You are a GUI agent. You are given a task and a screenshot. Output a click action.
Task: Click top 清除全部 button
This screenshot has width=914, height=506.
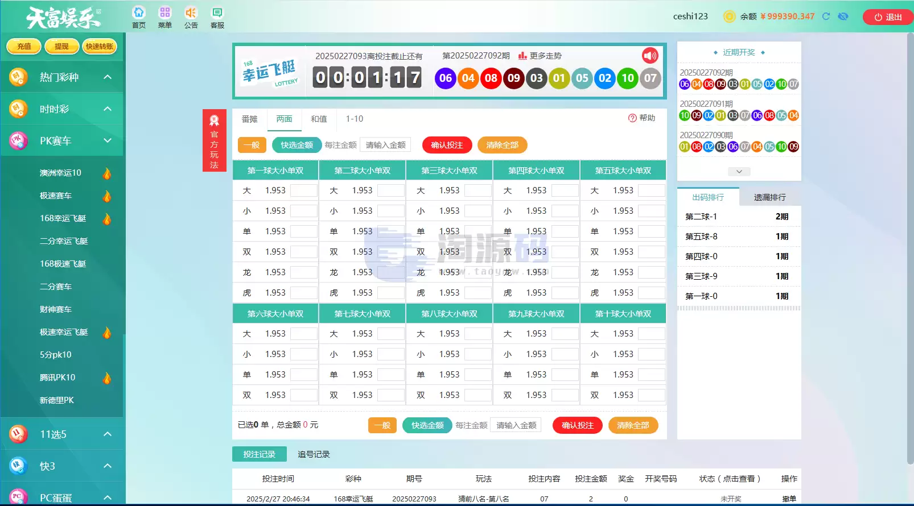pyautogui.click(x=503, y=145)
